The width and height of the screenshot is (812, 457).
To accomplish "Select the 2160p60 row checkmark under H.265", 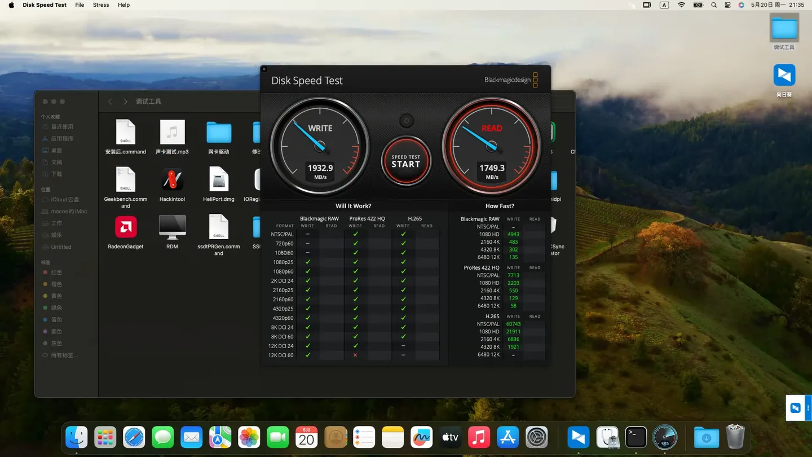I will tap(403, 299).
